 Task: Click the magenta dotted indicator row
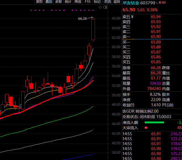point(62,10)
